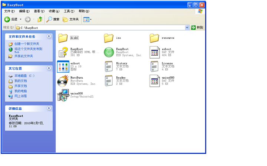The image size is (267, 166).
Task: Open the Back button history dropdown arrow
Action: tap(21, 19)
